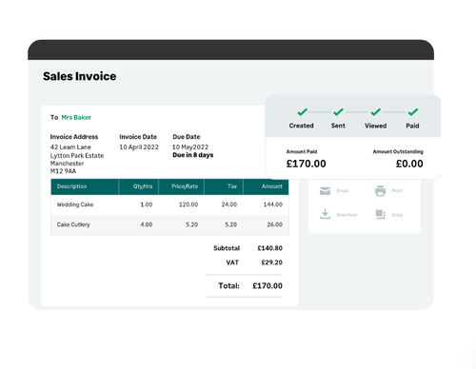Click the Download label text

coord(347,215)
